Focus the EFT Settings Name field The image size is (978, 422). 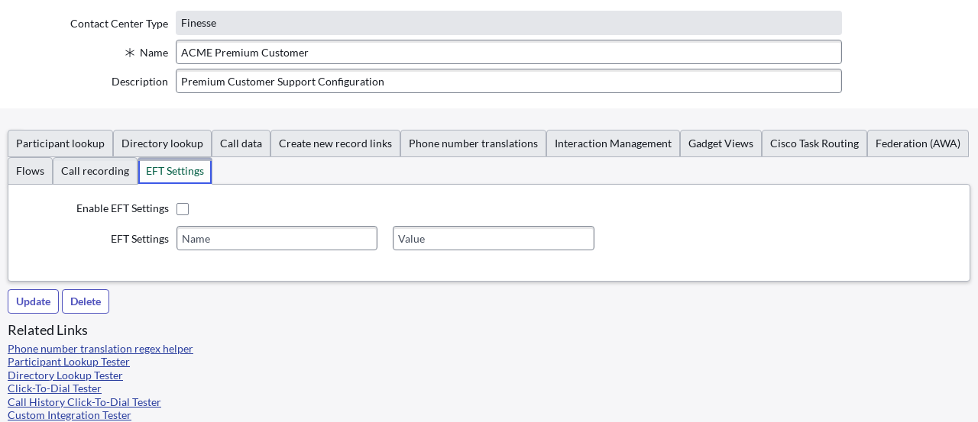277,238
